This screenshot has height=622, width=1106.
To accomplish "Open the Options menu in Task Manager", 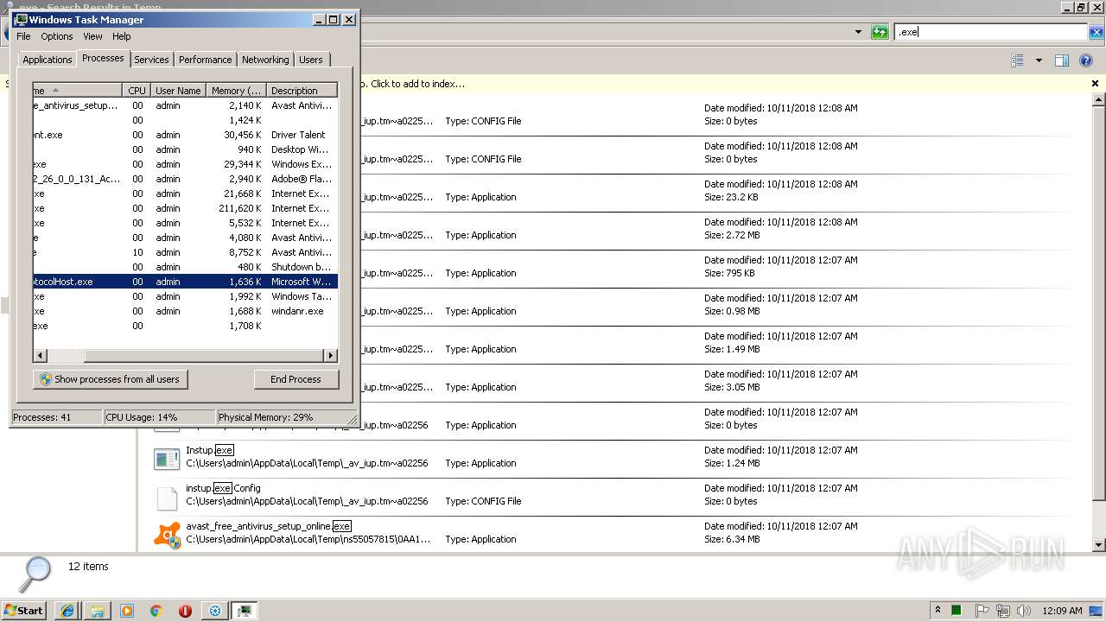I will (x=57, y=36).
